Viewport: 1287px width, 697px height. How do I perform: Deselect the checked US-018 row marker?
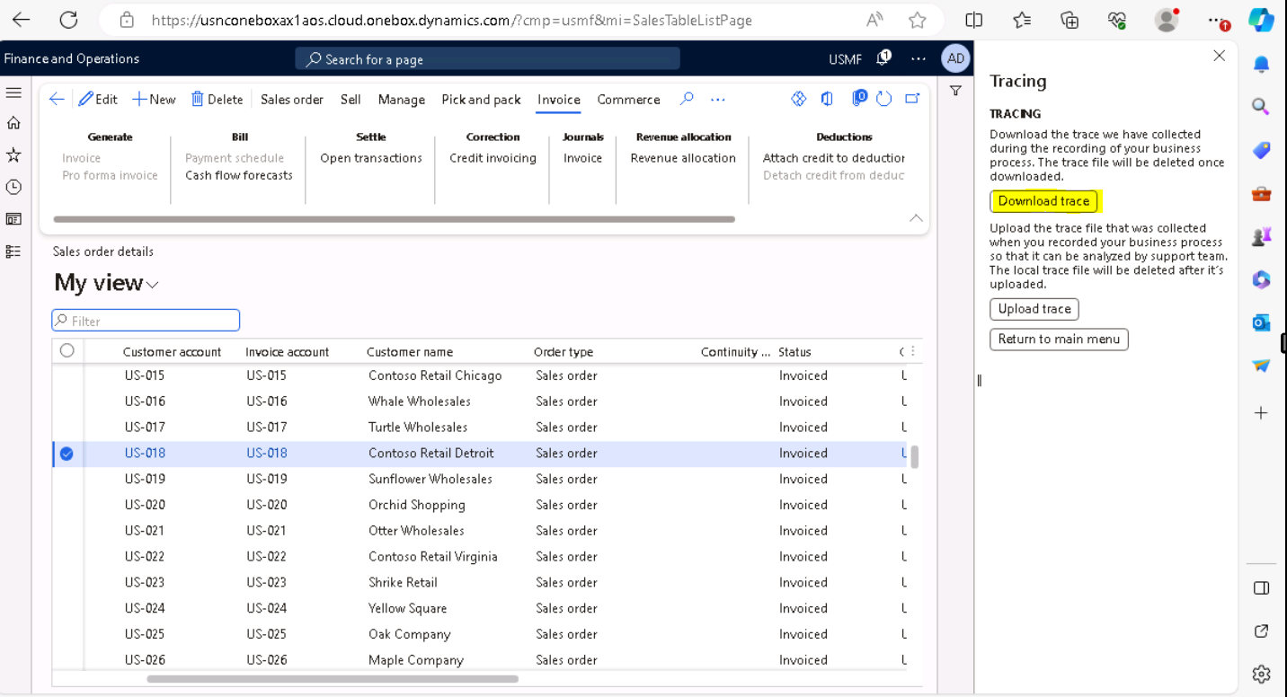[x=67, y=454]
